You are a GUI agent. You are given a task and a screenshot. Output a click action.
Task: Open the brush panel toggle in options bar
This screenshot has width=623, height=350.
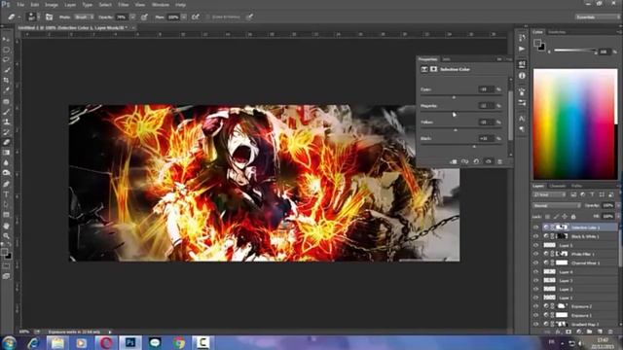click(x=49, y=17)
